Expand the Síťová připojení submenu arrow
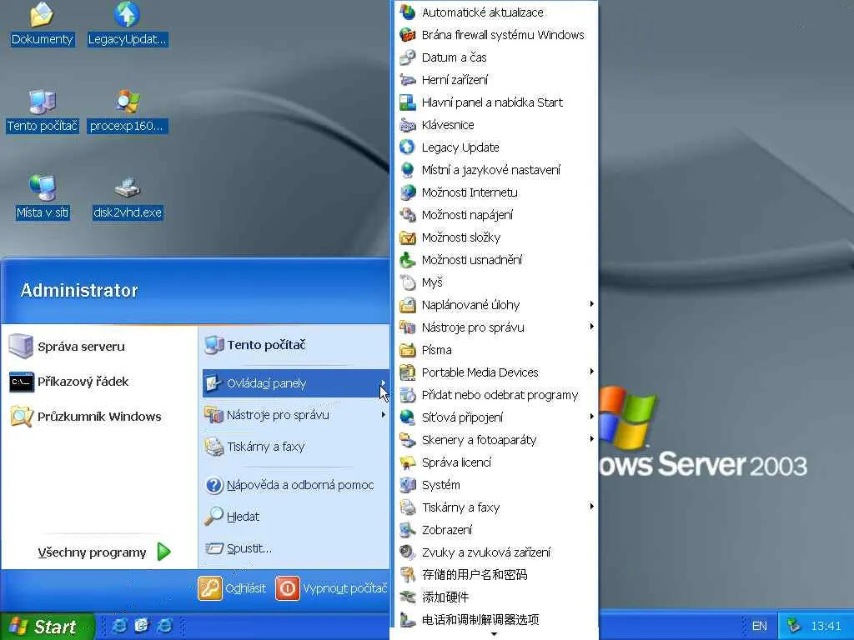 pos(591,417)
